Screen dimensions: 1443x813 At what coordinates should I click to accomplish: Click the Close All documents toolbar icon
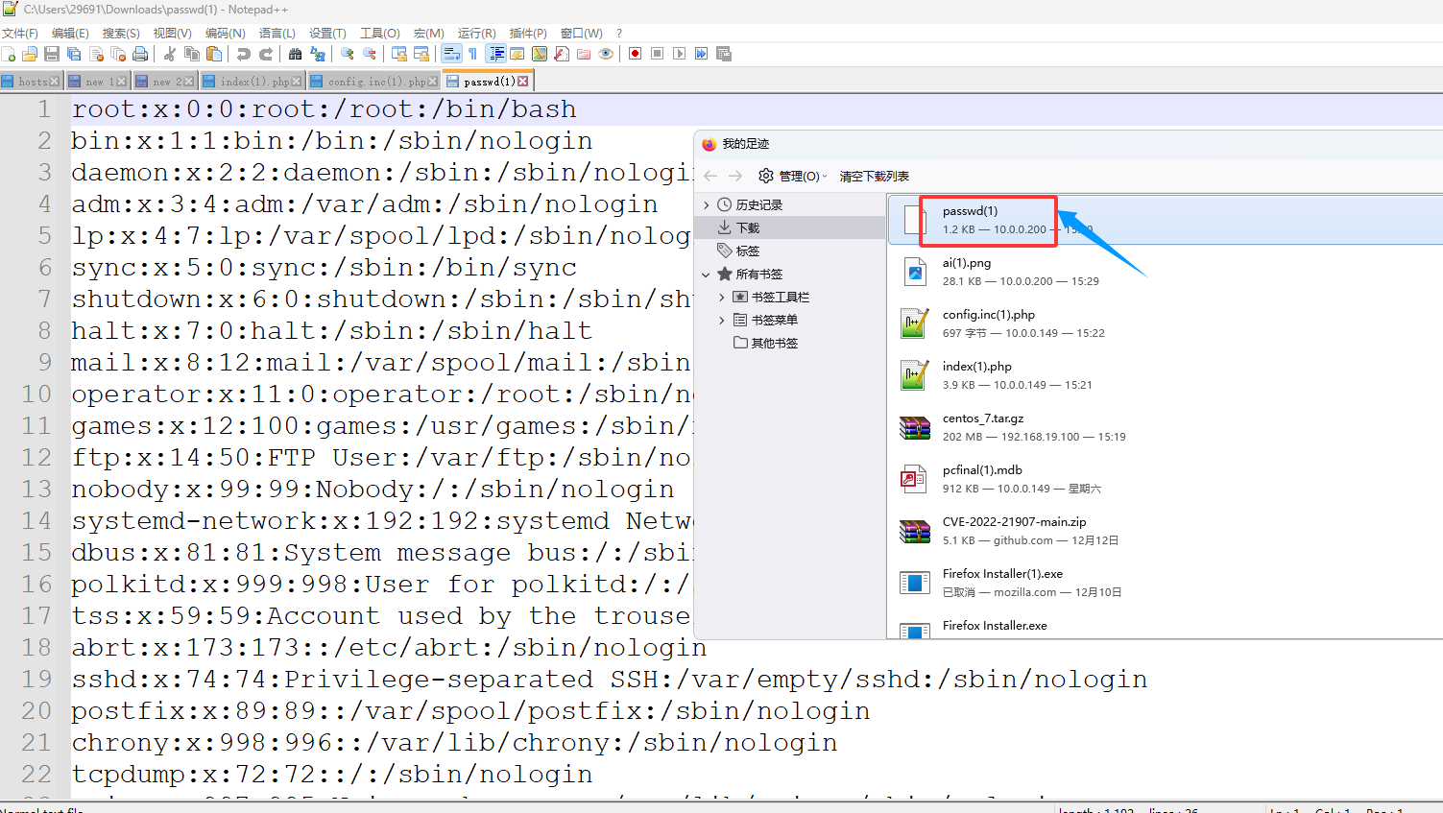pyautogui.click(x=118, y=54)
